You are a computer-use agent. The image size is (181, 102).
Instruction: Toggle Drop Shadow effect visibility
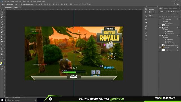click(165, 23)
